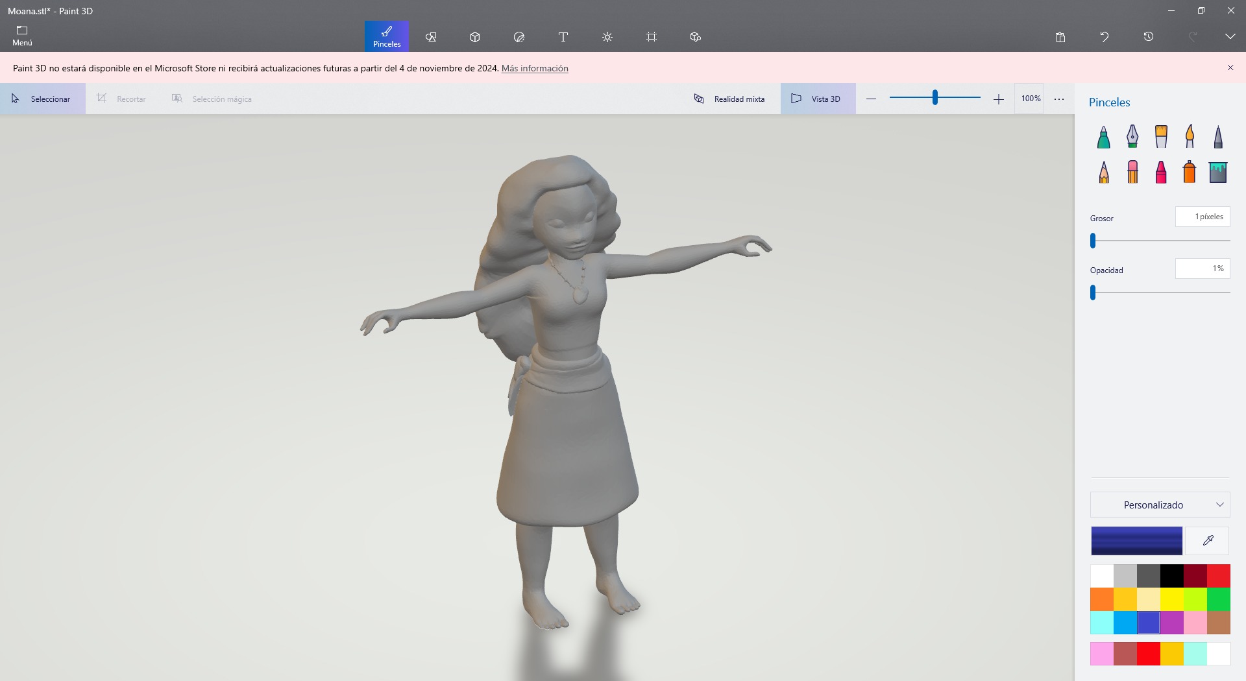
Task: Toggle the Vista 3D button
Action: coord(818,99)
